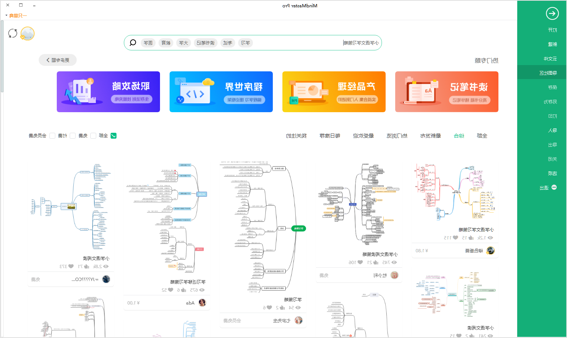Screen dimensions: 567x338
Task: Switch to the 最新发布 tab
Action: [431, 136]
